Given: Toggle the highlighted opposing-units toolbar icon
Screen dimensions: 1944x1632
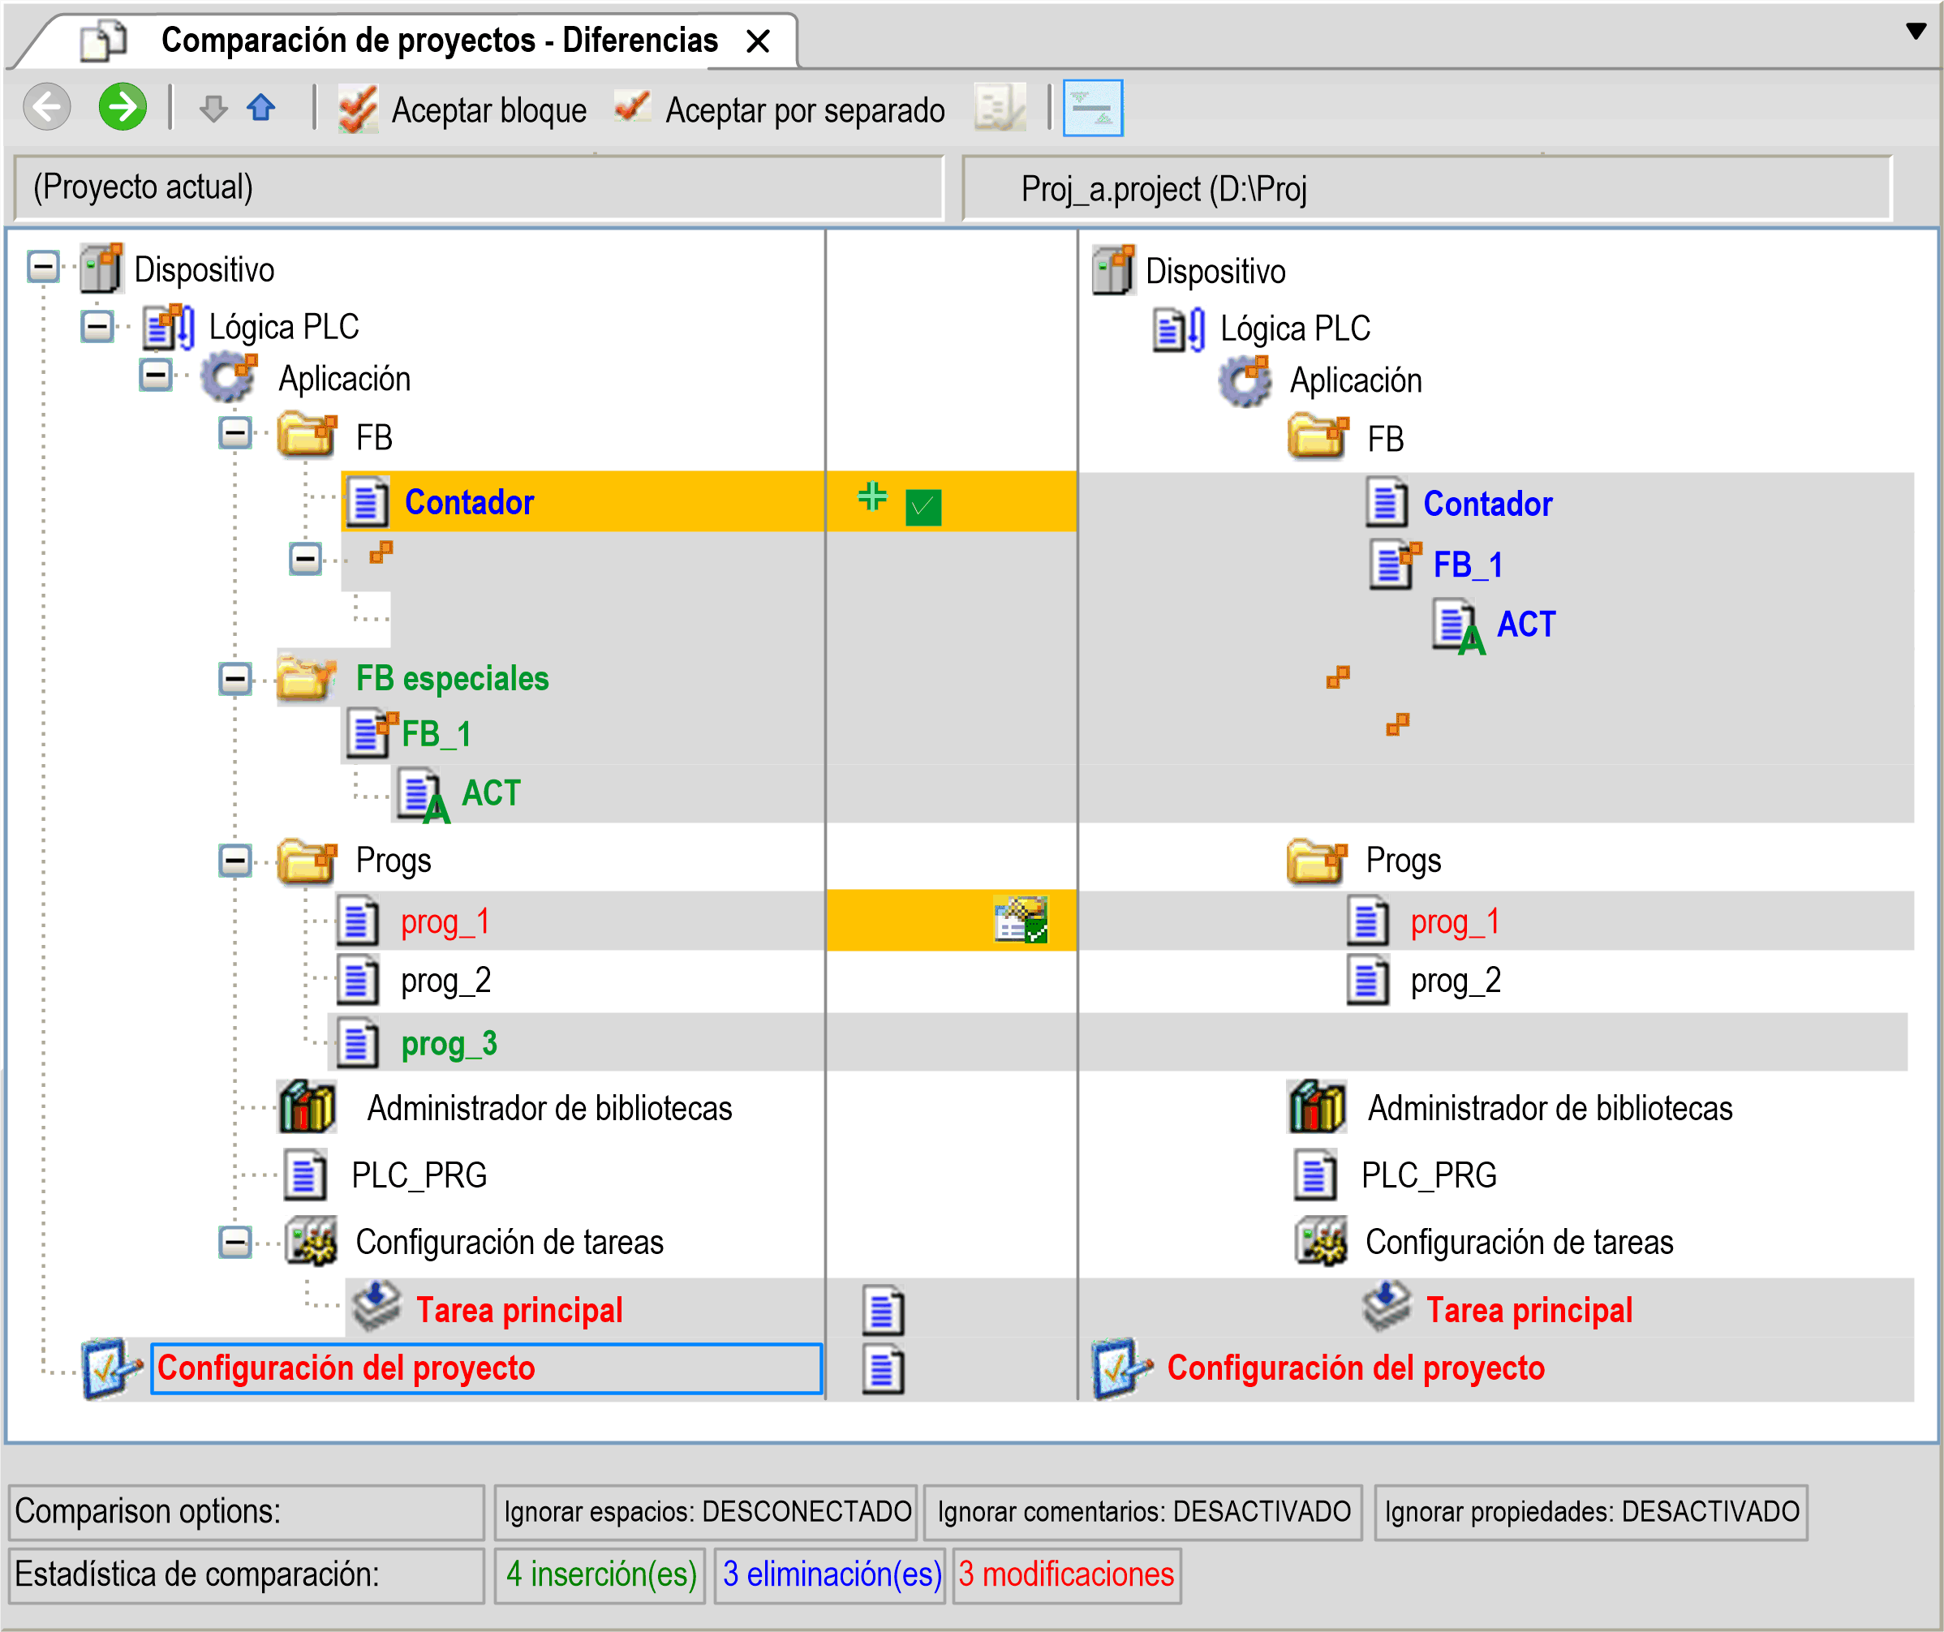Looking at the screenshot, I should click(1091, 109).
